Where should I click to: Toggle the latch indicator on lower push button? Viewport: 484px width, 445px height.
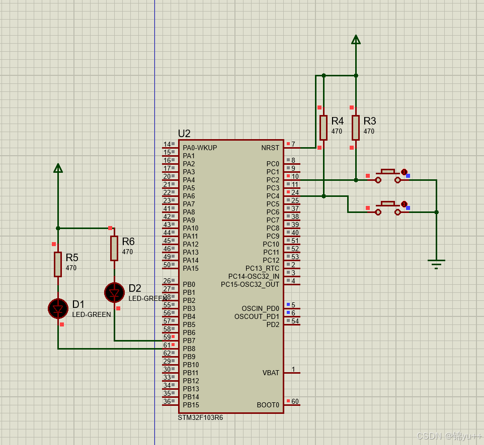click(x=404, y=204)
